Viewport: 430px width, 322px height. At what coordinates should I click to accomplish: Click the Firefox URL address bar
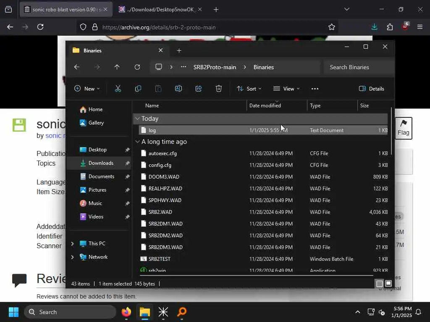(x=207, y=27)
